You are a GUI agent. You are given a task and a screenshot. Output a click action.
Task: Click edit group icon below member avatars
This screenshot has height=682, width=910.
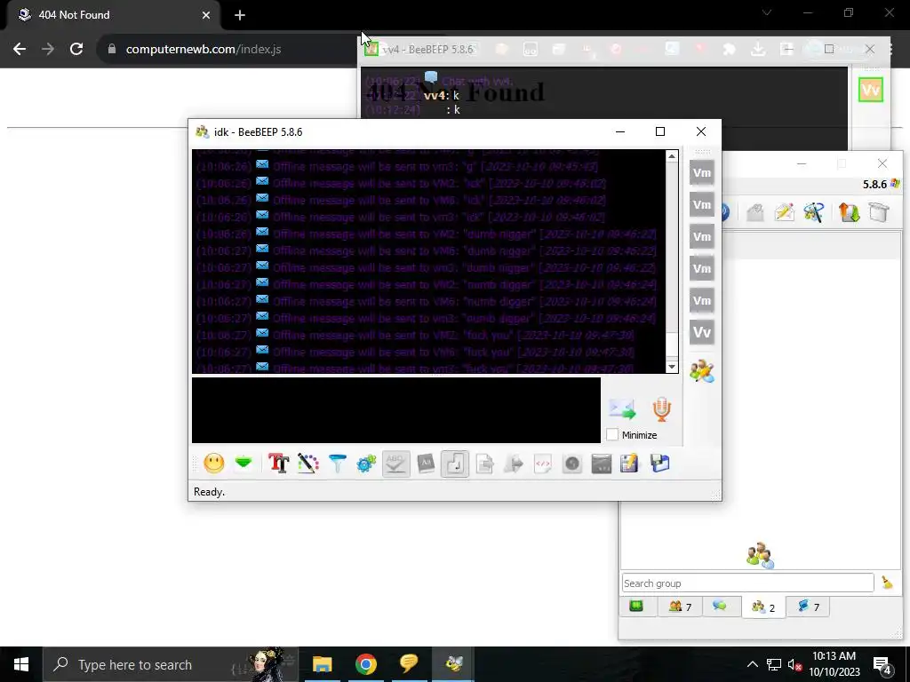tap(702, 371)
